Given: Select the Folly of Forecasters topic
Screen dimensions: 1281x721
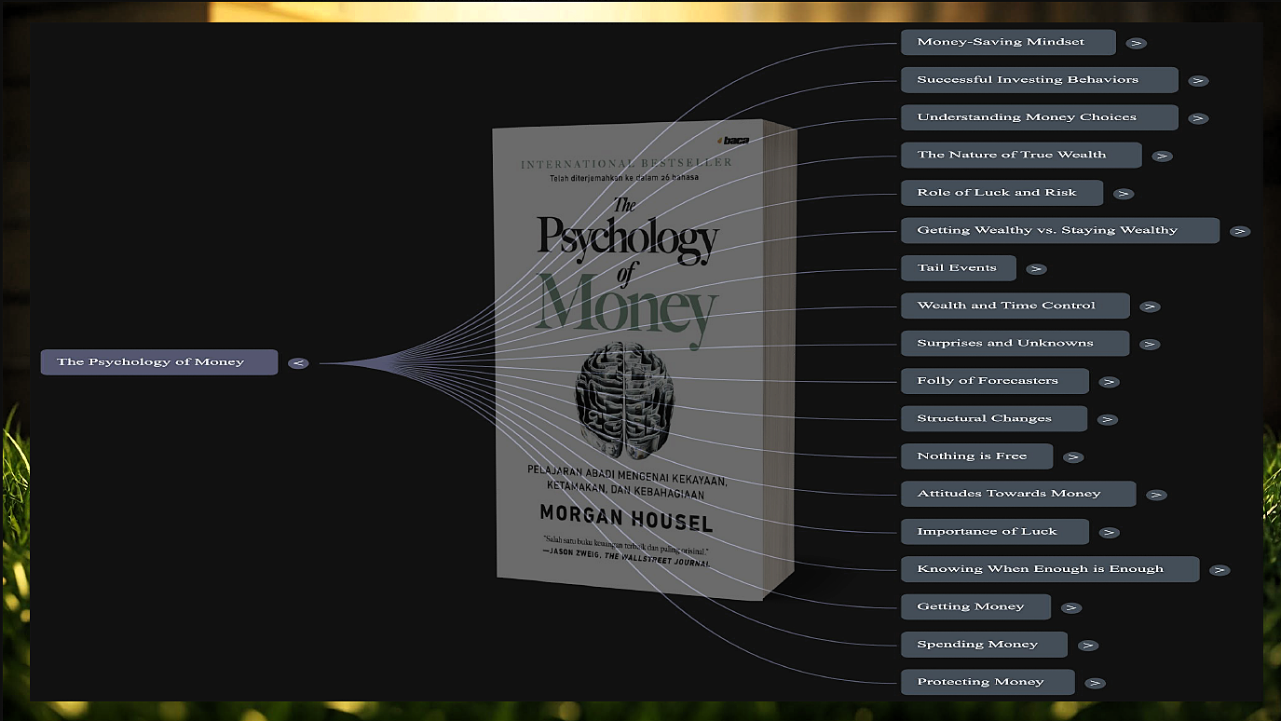Looking at the screenshot, I should coord(995,381).
